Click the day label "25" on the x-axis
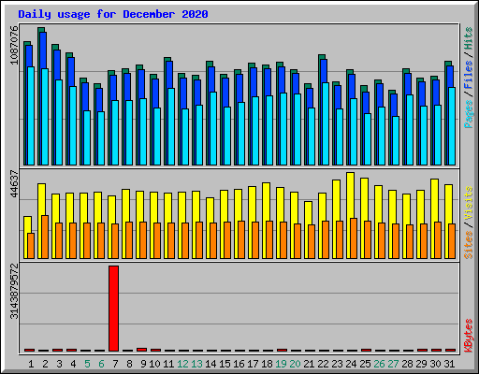Image resolution: width=479 pixels, height=374 pixels. [x=365, y=364]
